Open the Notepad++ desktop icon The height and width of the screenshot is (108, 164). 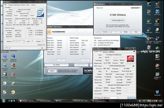5,93
